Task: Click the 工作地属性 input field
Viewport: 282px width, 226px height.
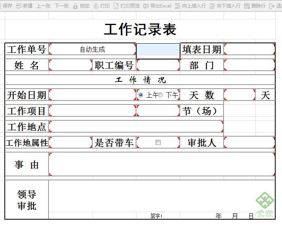Action: [x=71, y=142]
